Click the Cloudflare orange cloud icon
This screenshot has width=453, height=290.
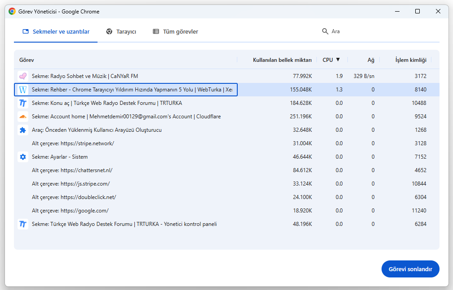click(22, 117)
